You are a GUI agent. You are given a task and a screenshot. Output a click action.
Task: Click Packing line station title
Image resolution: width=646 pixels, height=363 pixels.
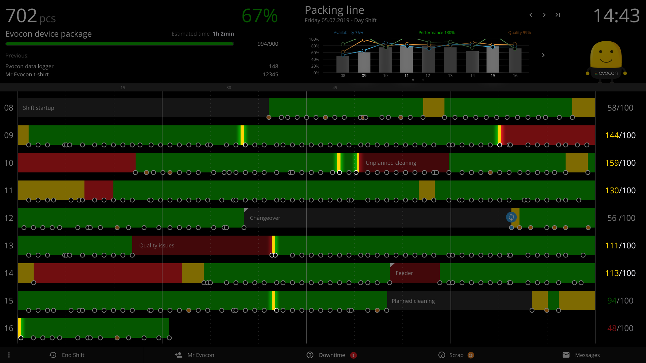334,10
